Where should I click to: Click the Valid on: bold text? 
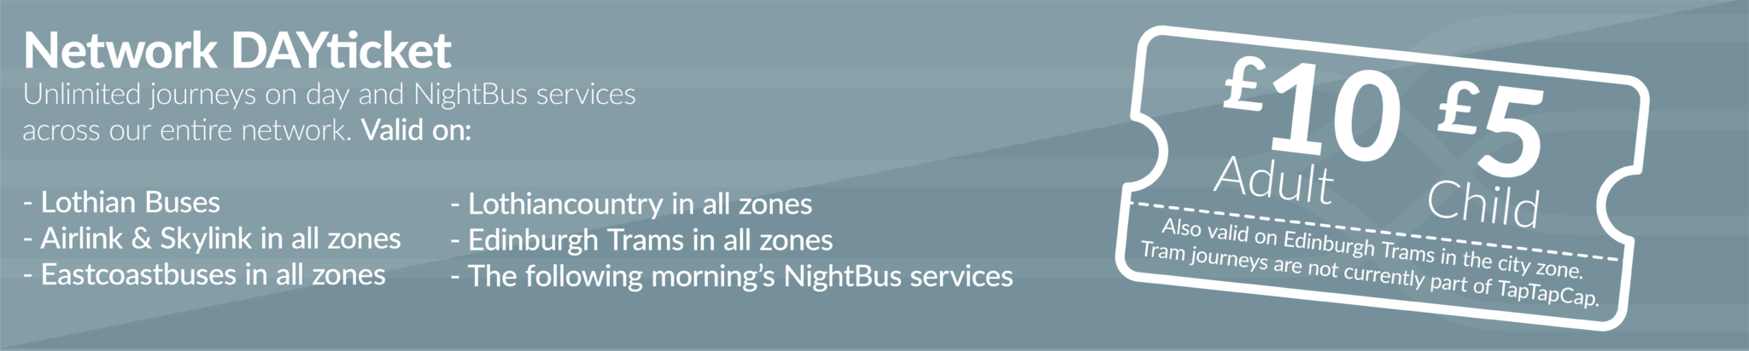tap(416, 131)
